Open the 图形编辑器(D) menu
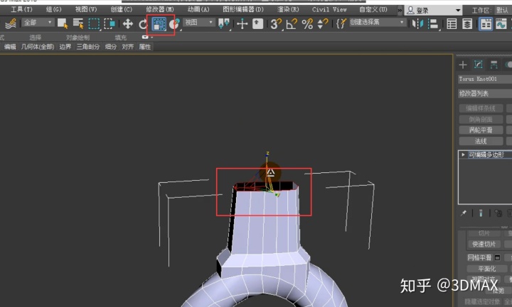The height and width of the screenshot is (307, 512). click(x=243, y=9)
